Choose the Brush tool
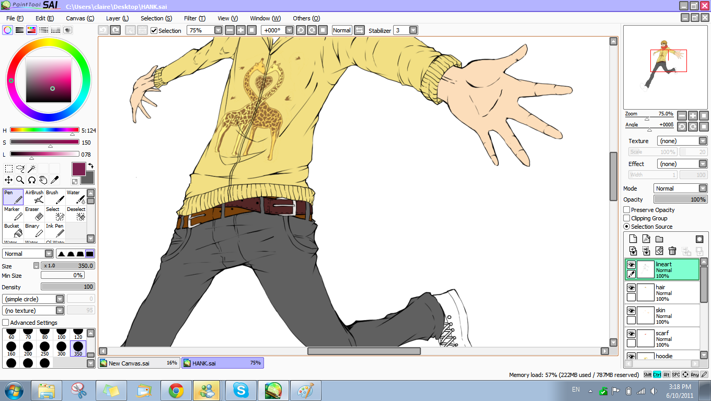The image size is (711, 401). 55,197
